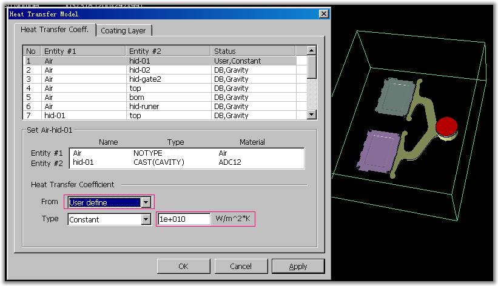Click the Air NOTYPE entity row
The image size is (498, 286).
point(187,153)
